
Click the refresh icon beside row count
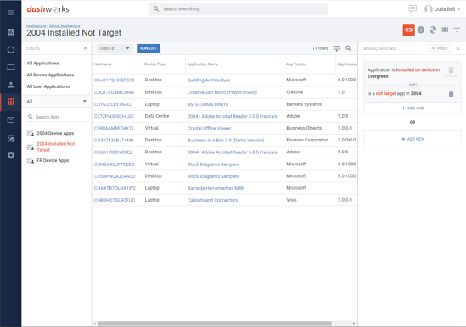(337, 48)
